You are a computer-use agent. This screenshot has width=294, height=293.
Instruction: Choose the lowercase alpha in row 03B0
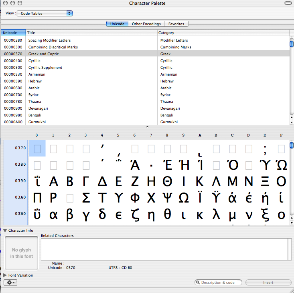(x=53, y=215)
